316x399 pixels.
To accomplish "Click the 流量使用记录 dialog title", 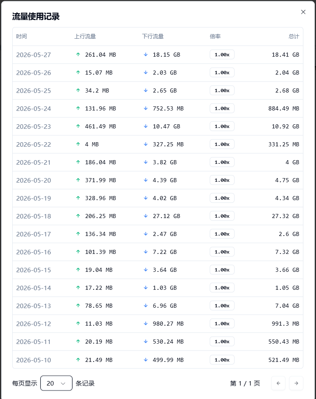I will [x=36, y=17].
